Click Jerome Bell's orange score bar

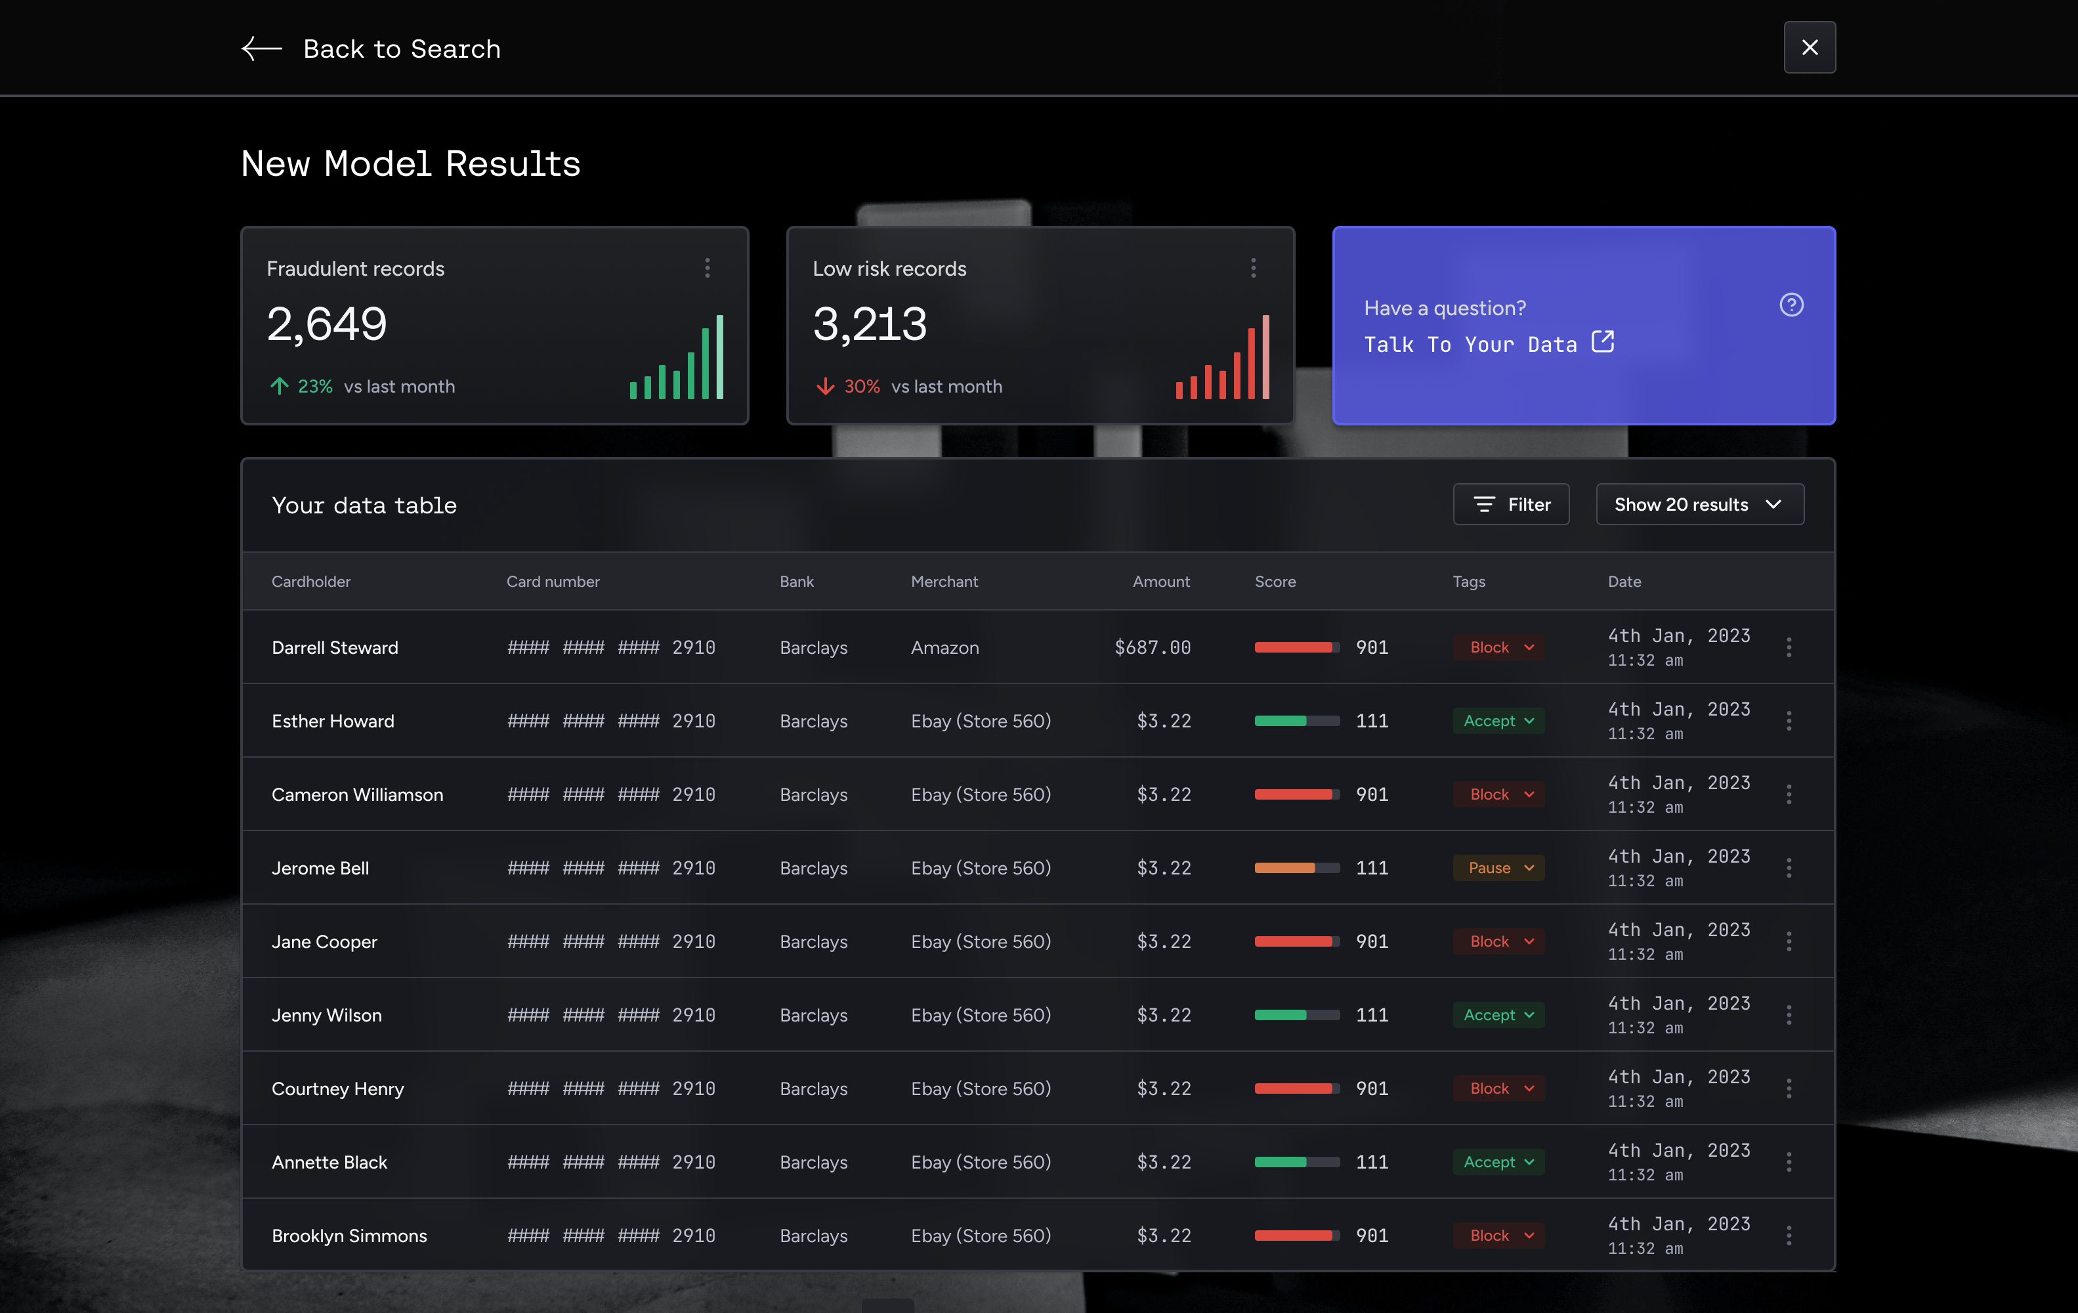[1297, 867]
